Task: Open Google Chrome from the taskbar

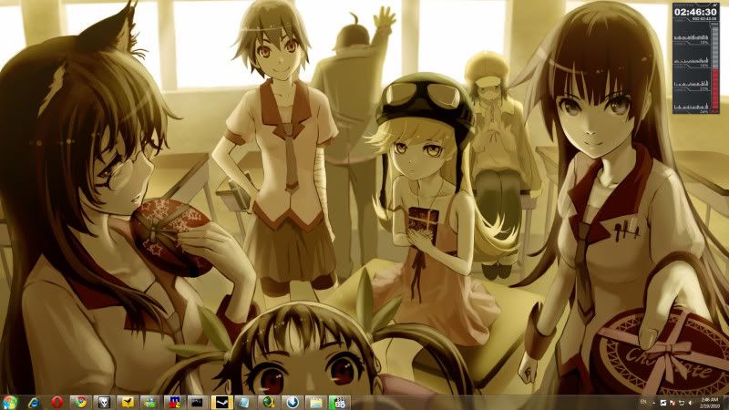Action: (81, 403)
